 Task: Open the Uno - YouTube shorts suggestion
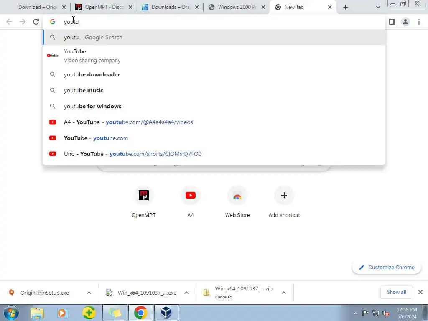tap(214, 154)
